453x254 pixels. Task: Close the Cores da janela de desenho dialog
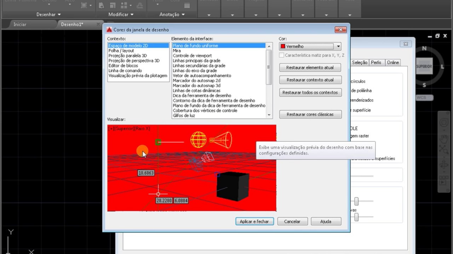(341, 30)
